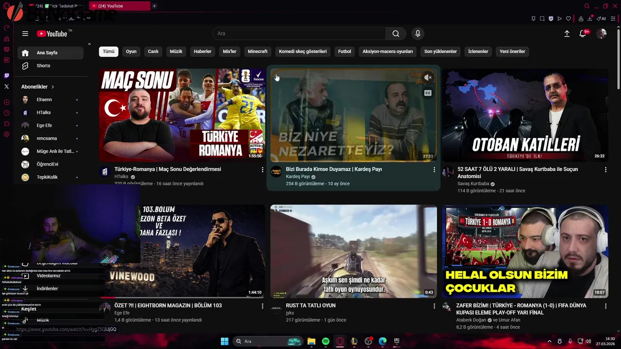
Task: Click the Opera snapshot capture icon
Action: click(542, 18)
